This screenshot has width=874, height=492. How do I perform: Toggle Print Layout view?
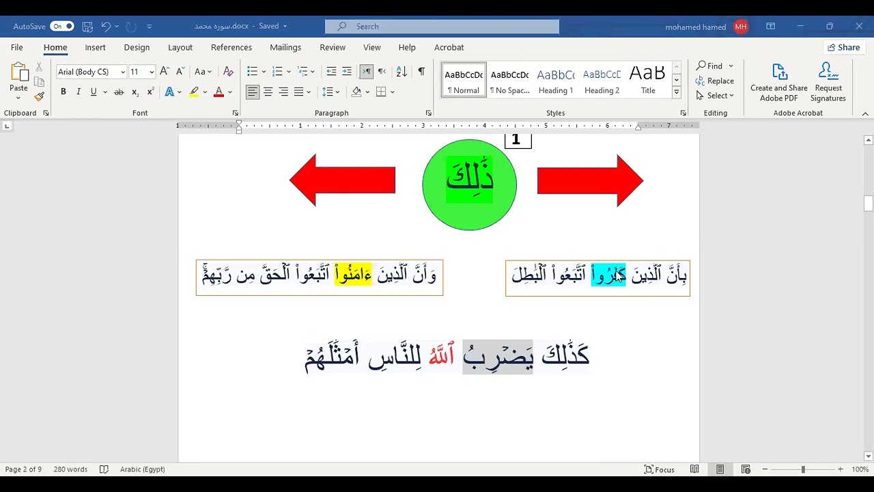720,469
